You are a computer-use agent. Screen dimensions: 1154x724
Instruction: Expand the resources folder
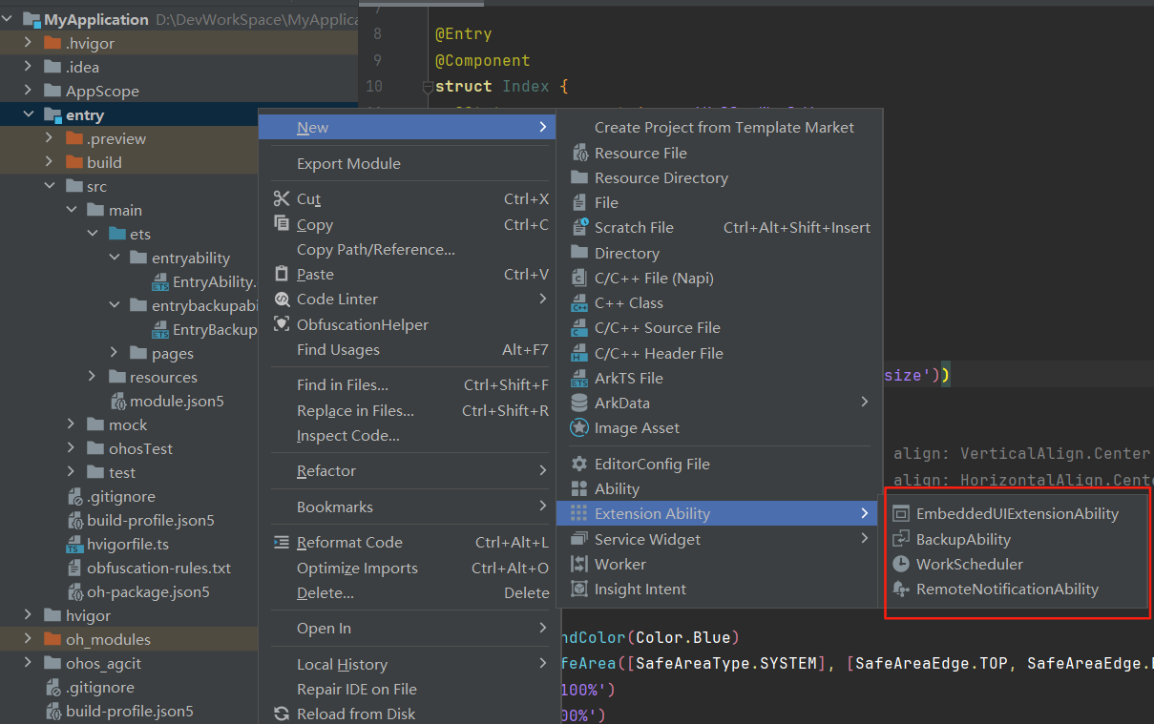point(93,377)
